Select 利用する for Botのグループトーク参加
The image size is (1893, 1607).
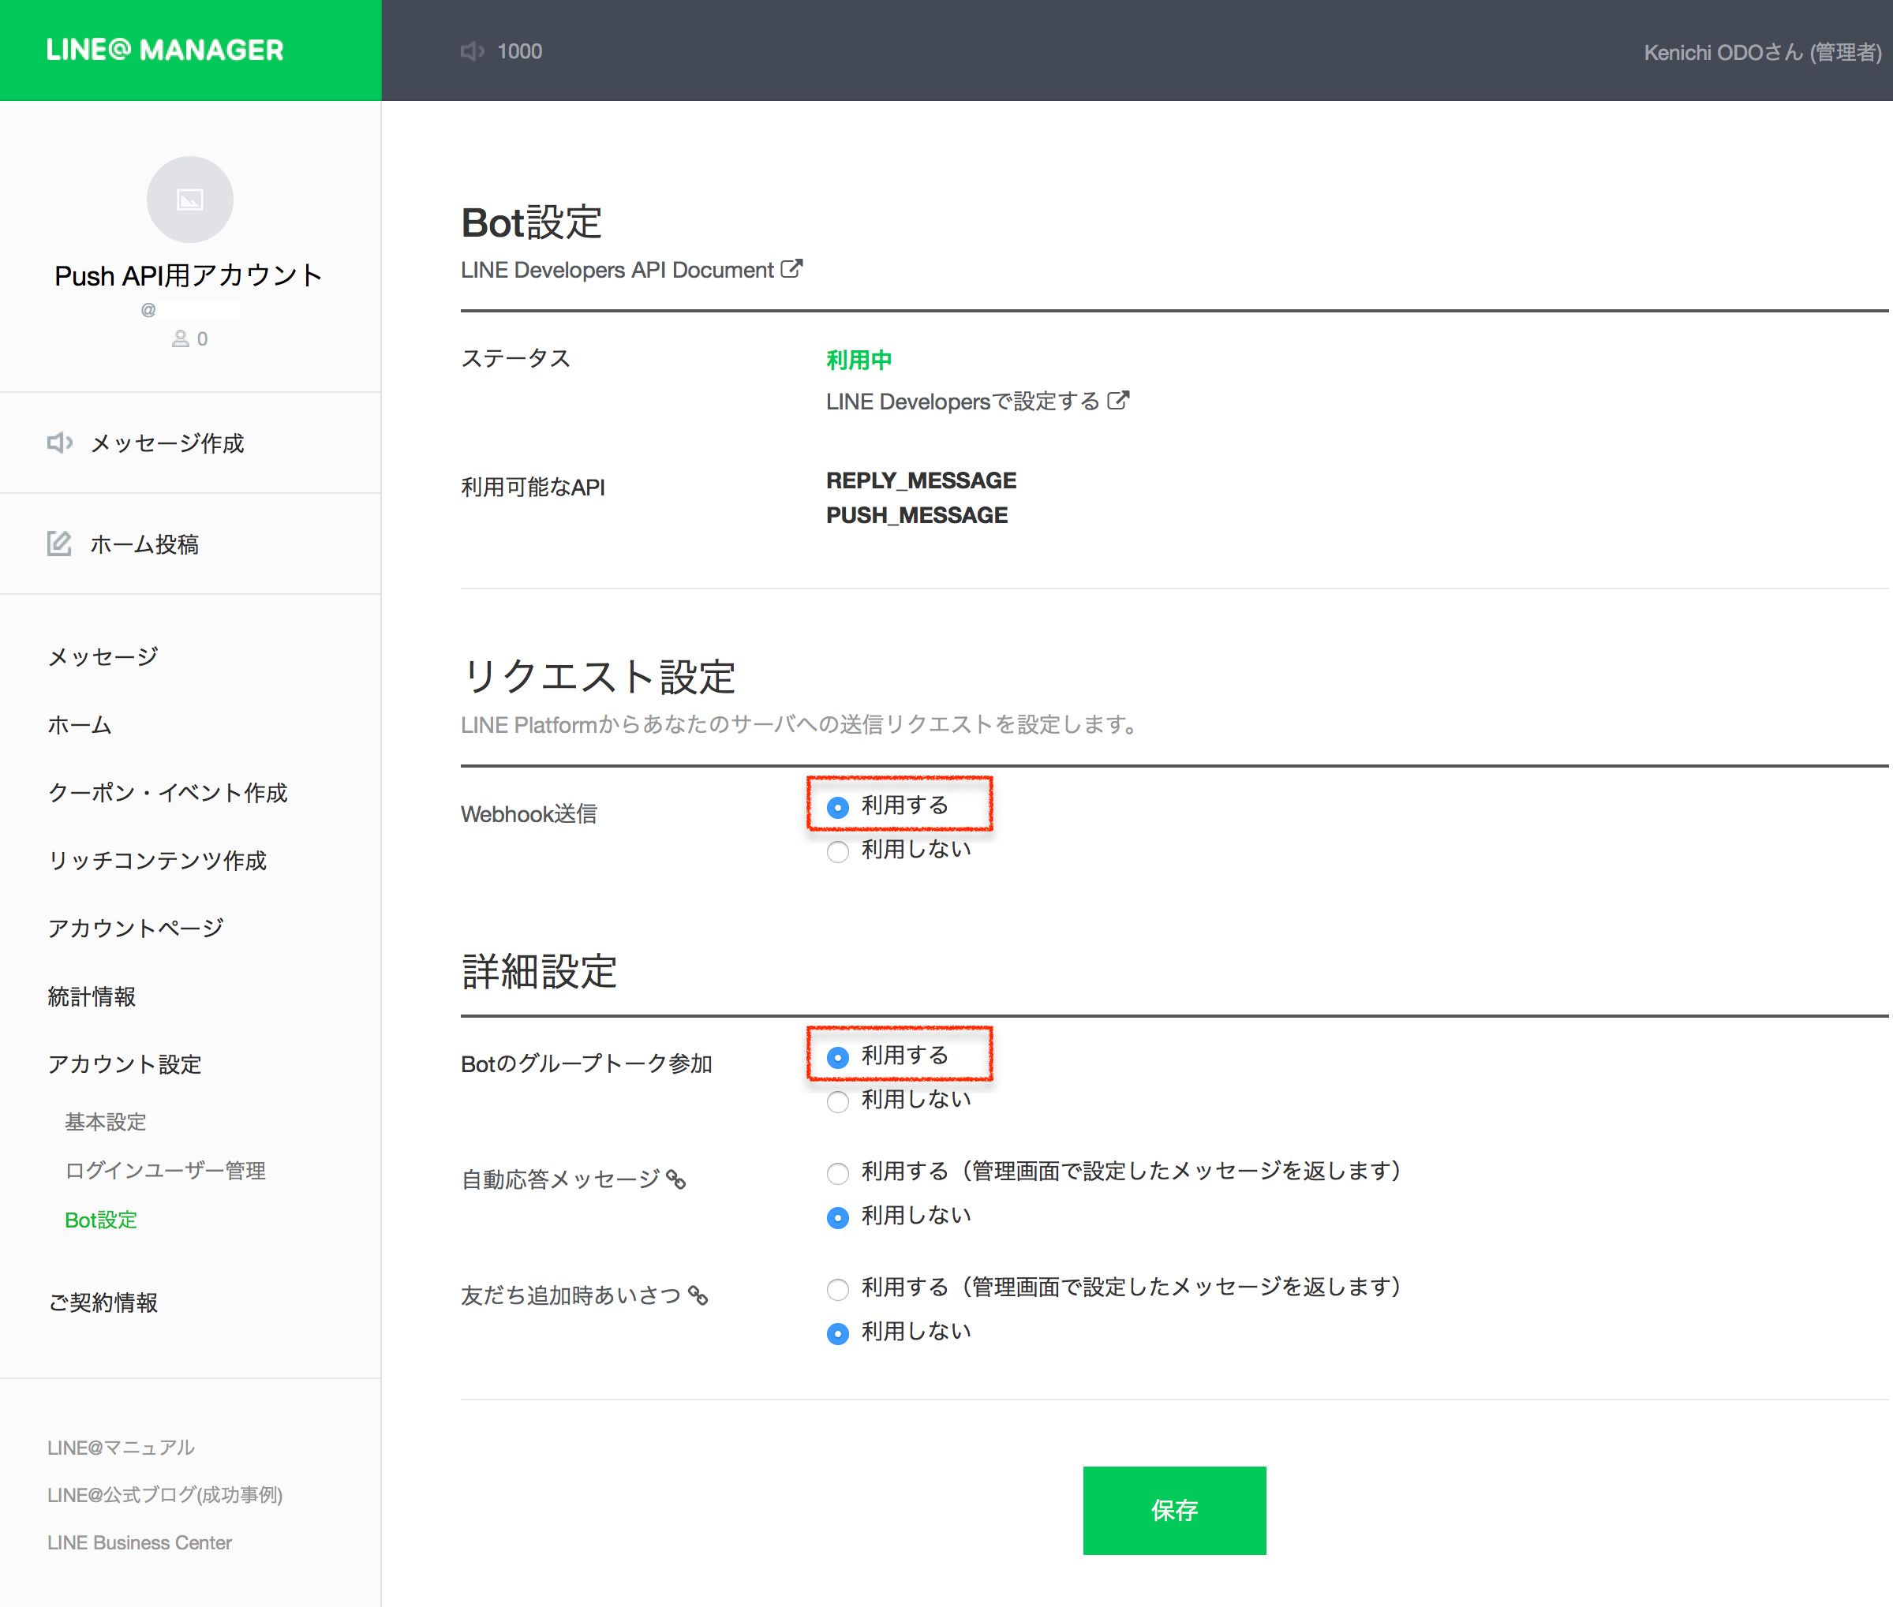point(837,1057)
